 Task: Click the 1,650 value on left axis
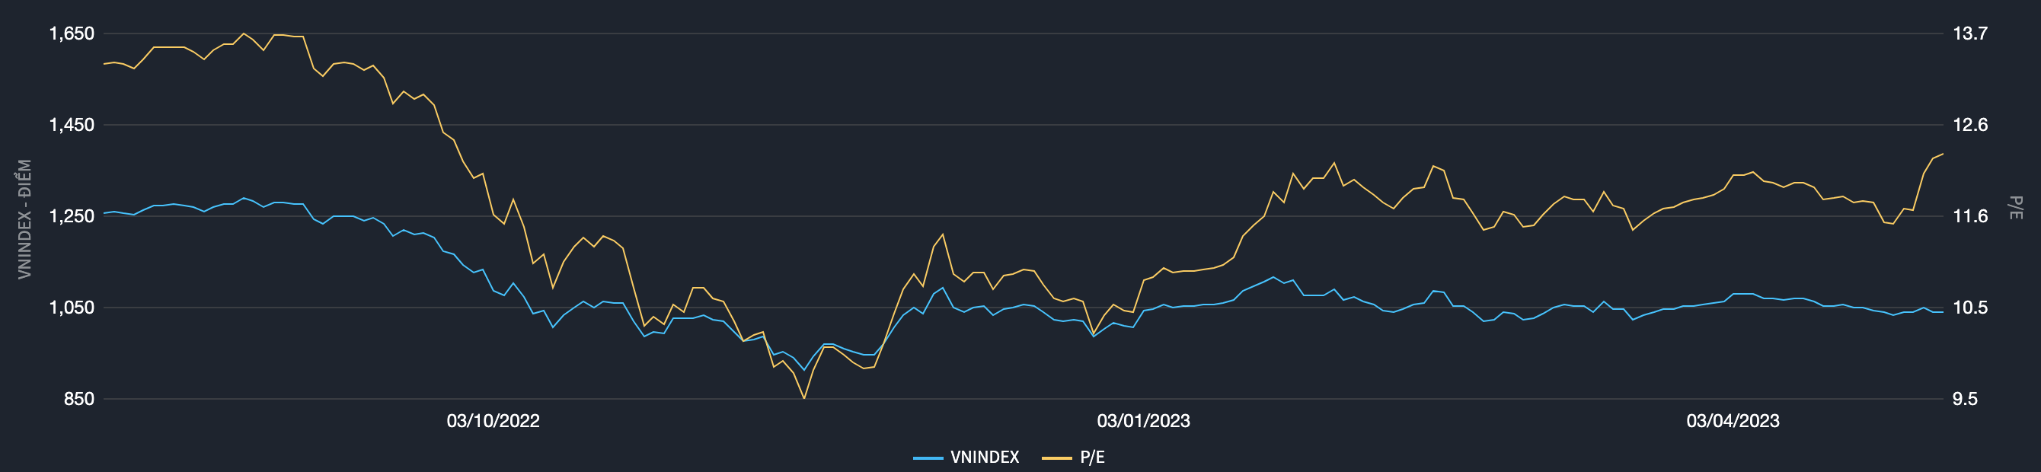click(72, 33)
